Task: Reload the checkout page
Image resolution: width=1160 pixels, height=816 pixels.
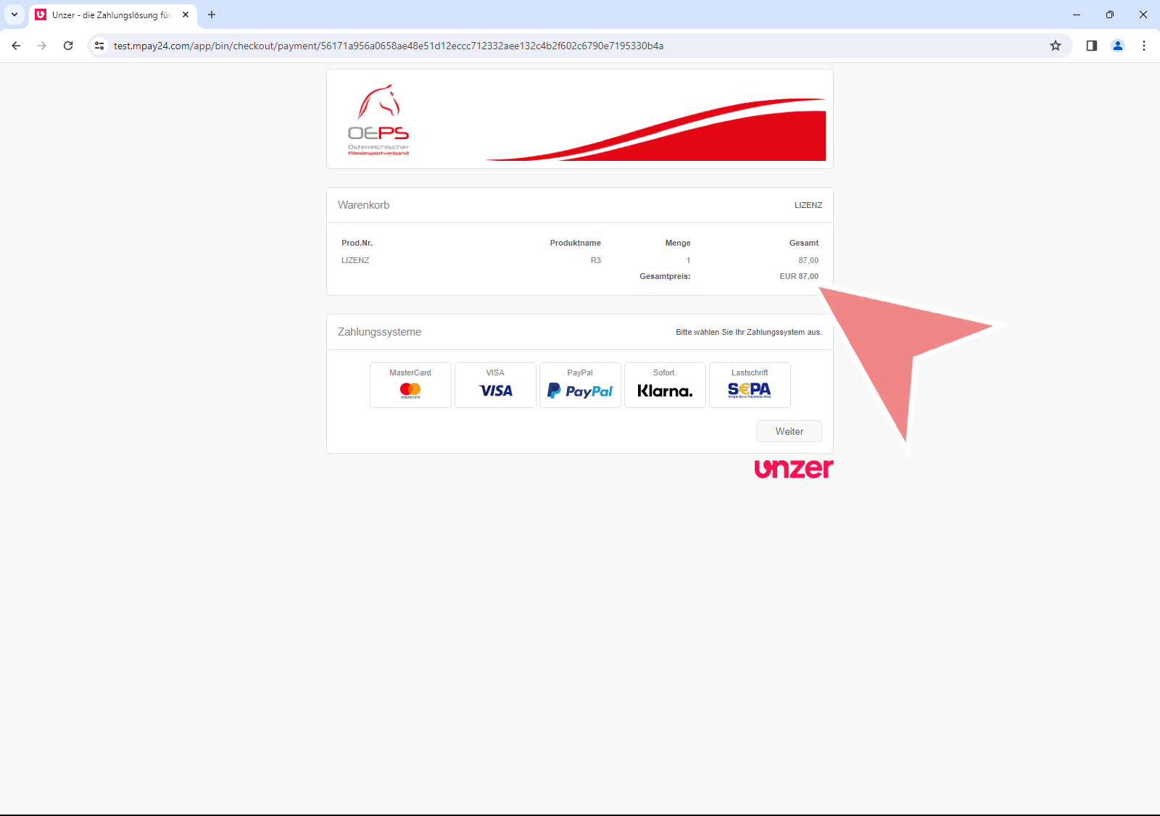Action: coord(68,46)
